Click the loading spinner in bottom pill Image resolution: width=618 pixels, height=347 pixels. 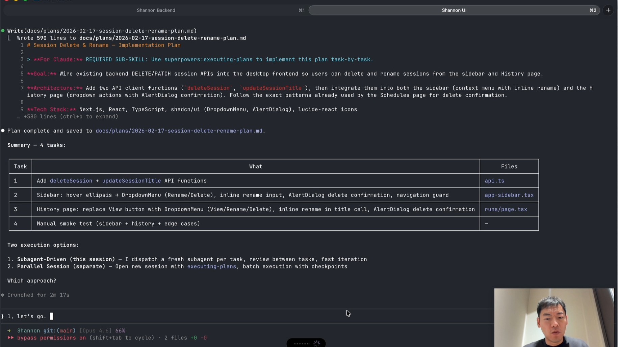pos(316,343)
